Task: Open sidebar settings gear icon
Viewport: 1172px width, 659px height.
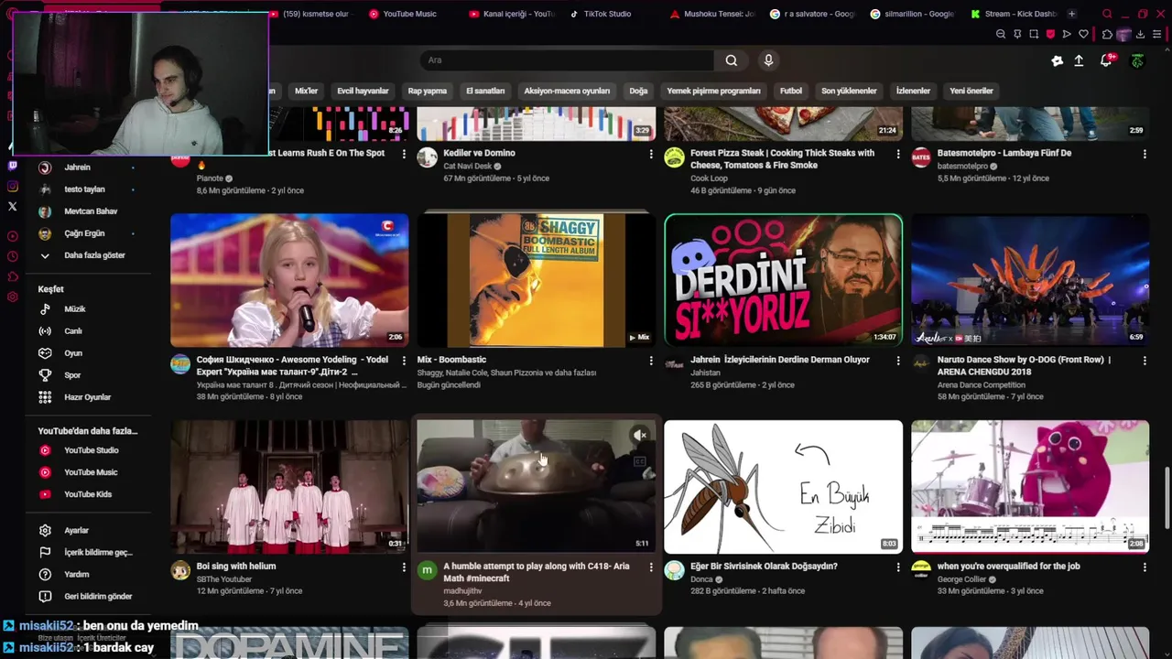Action: click(12, 297)
